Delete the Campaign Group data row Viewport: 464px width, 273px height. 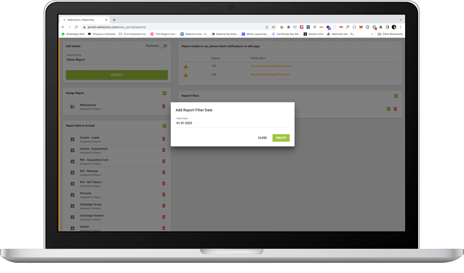click(x=164, y=206)
